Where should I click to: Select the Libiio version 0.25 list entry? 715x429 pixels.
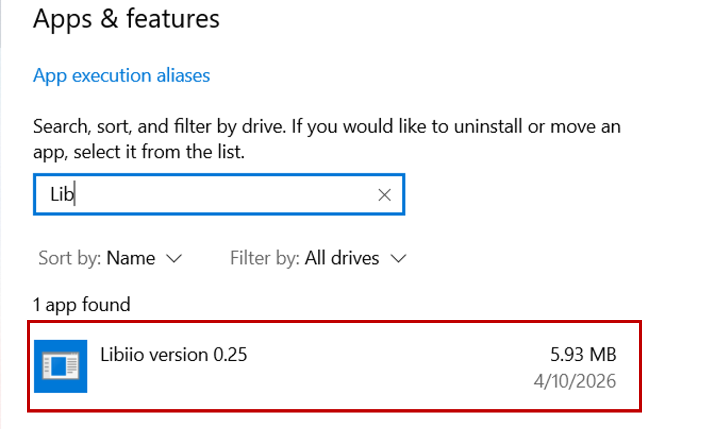pos(334,366)
